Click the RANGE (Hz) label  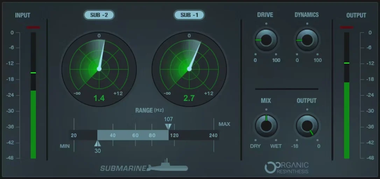pos(149,110)
